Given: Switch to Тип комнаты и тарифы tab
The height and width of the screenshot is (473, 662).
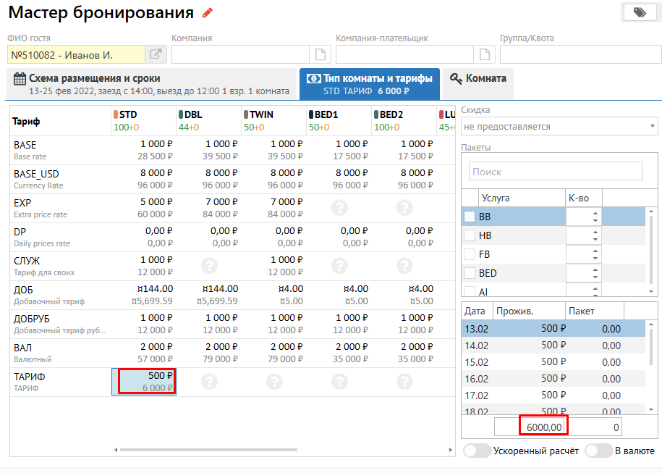Looking at the screenshot, I should pos(370,84).
